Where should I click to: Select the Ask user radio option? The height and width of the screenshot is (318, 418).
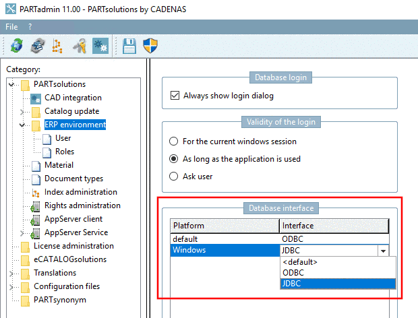pyautogui.click(x=173, y=177)
